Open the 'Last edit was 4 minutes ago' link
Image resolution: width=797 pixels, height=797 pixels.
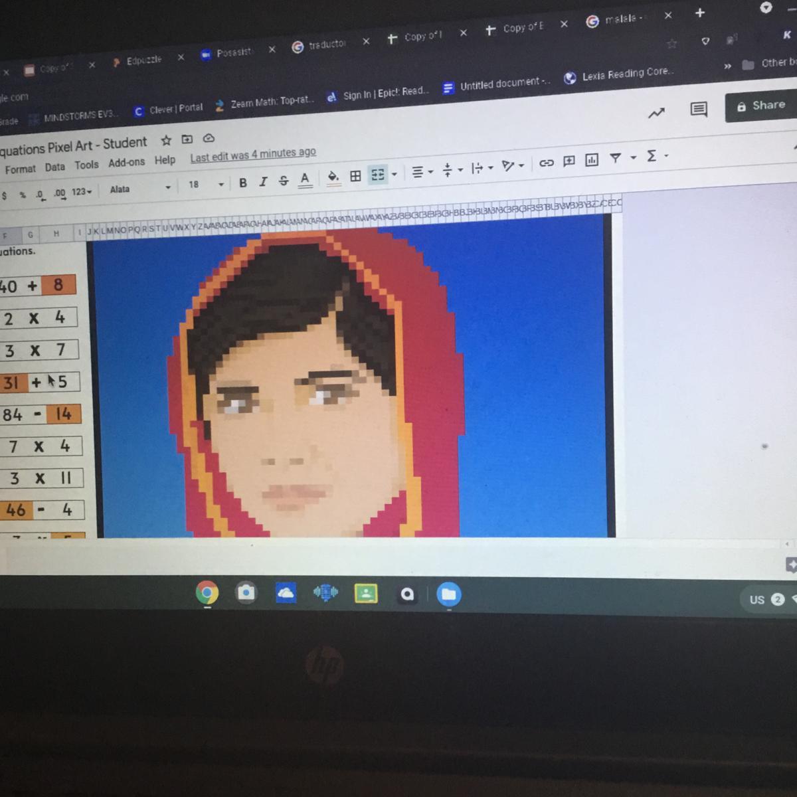pyautogui.click(x=253, y=155)
